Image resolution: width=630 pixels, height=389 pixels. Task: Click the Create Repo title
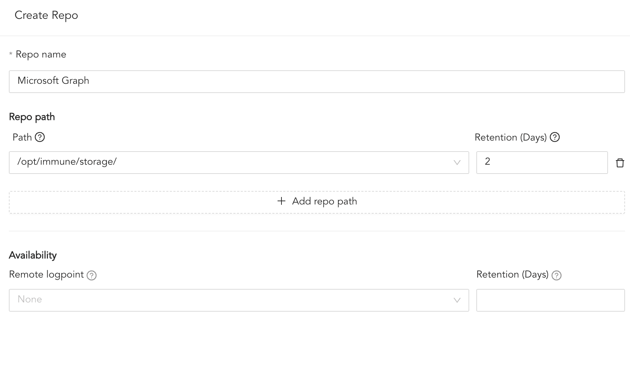(46, 15)
